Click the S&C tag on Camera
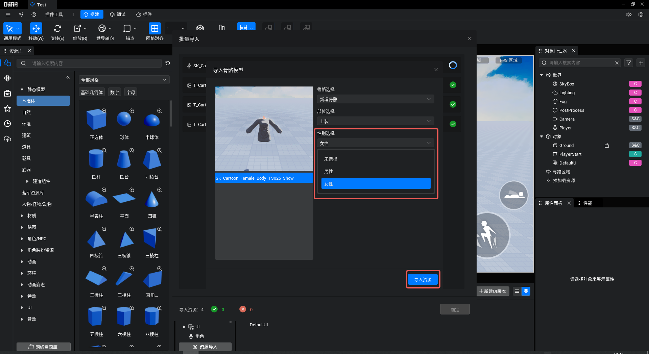This screenshot has height=354, width=649. 635,119
